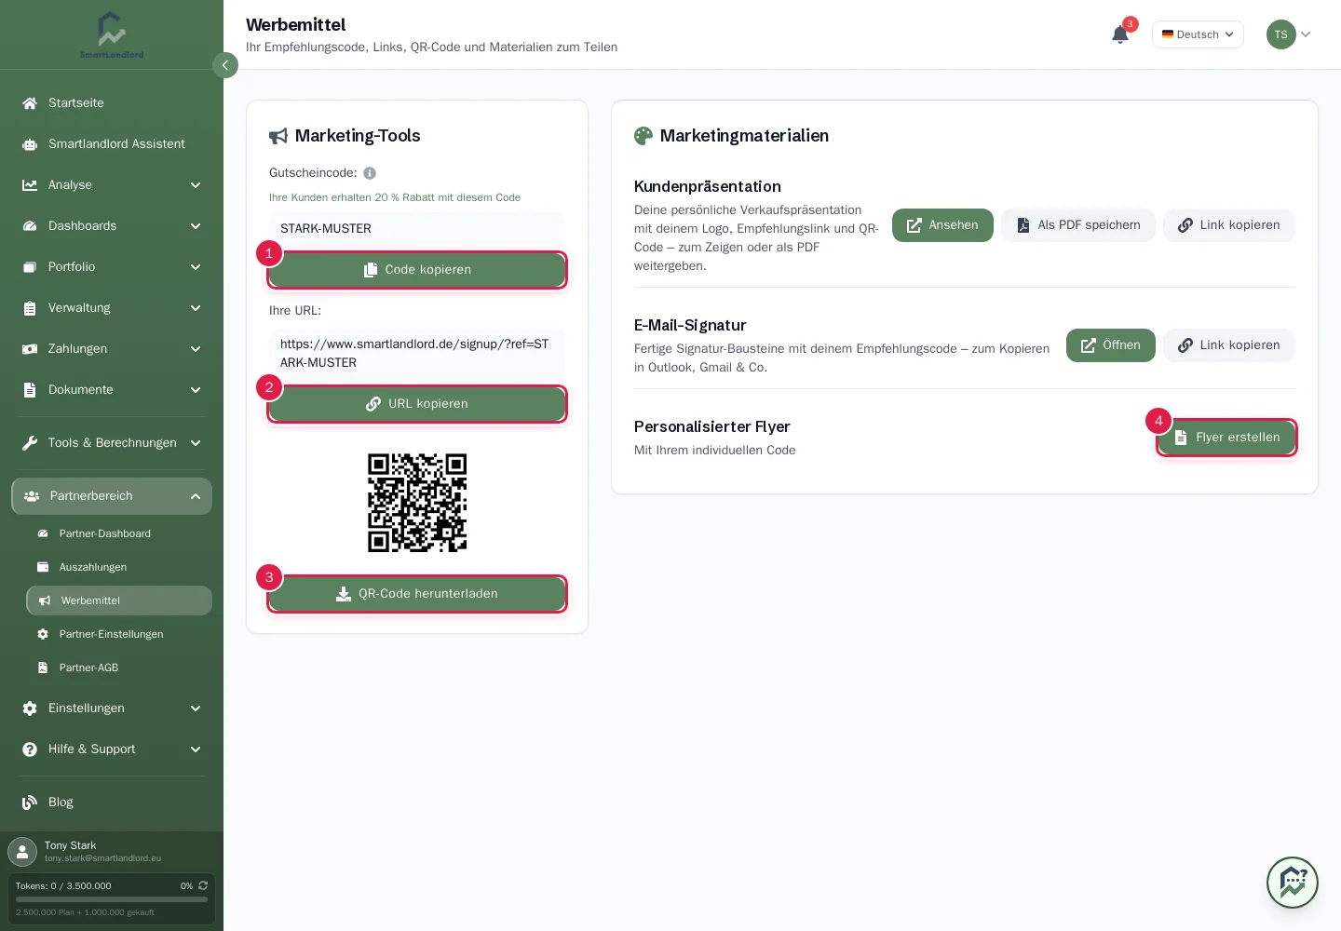Click the QR code image
Image resolution: width=1341 pixels, height=931 pixels.
pyautogui.click(x=417, y=503)
